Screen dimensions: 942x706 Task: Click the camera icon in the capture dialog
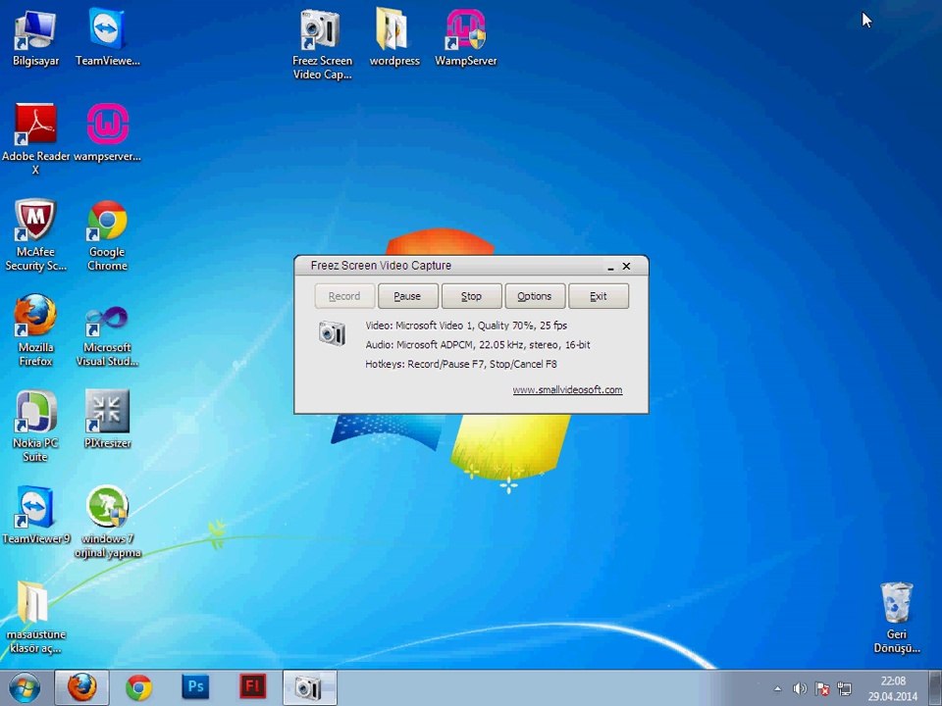point(333,332)
